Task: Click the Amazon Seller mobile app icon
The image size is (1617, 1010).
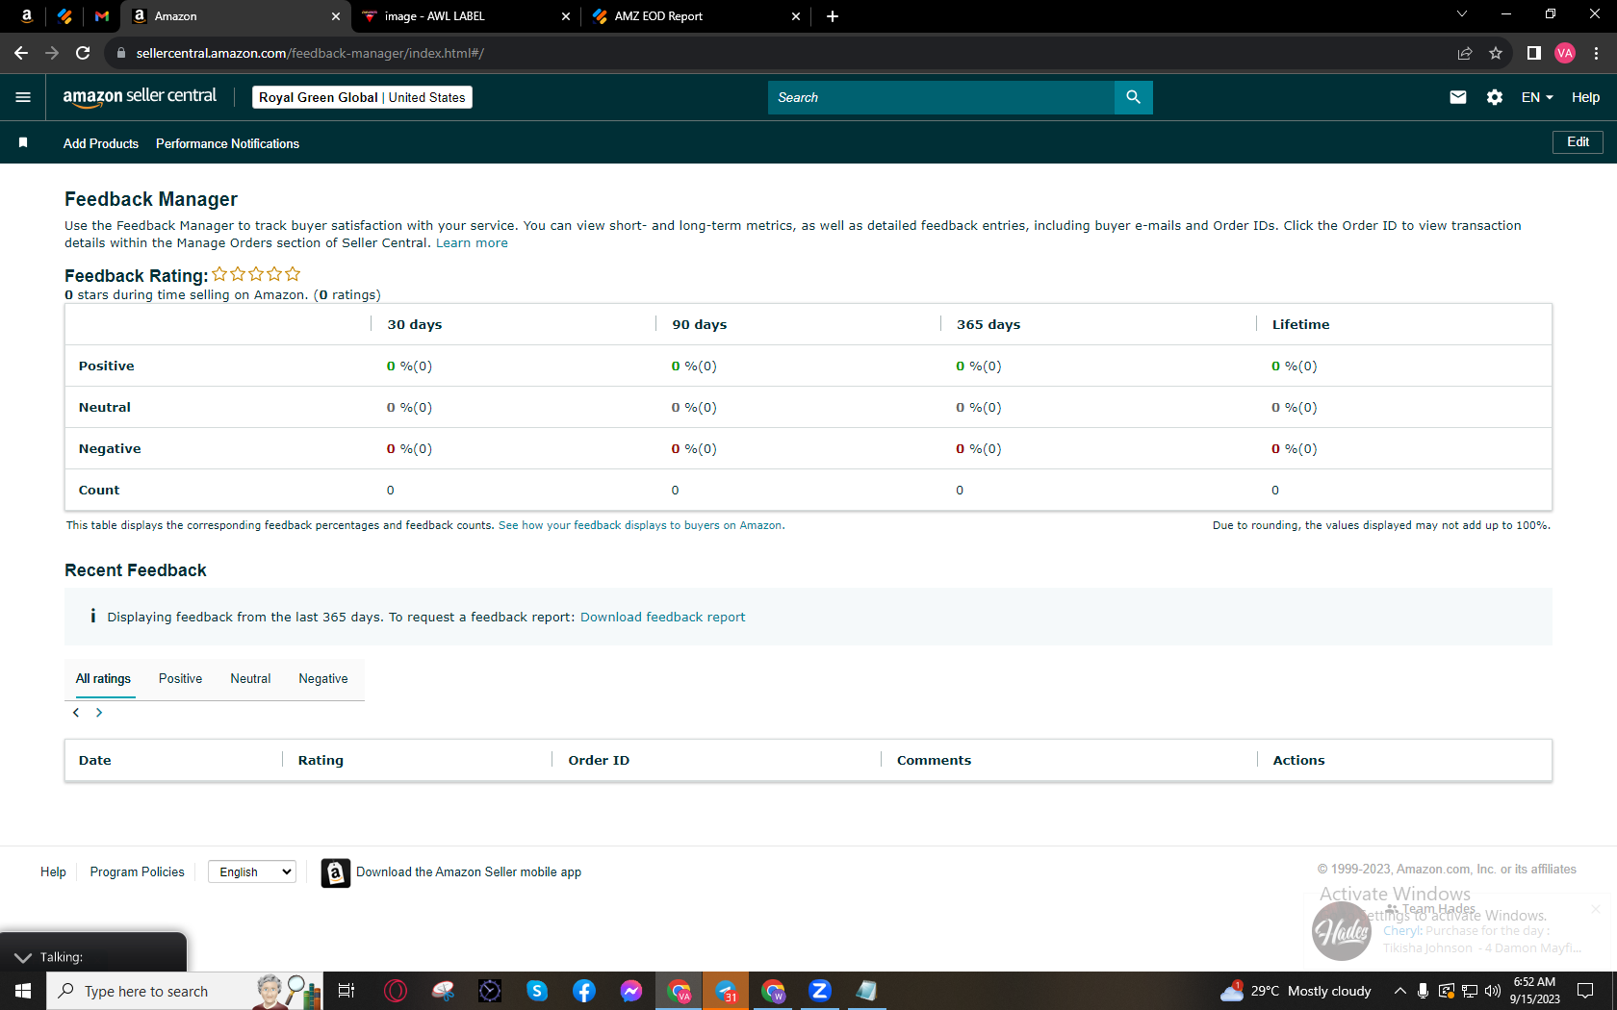Action: pos(335,872)
